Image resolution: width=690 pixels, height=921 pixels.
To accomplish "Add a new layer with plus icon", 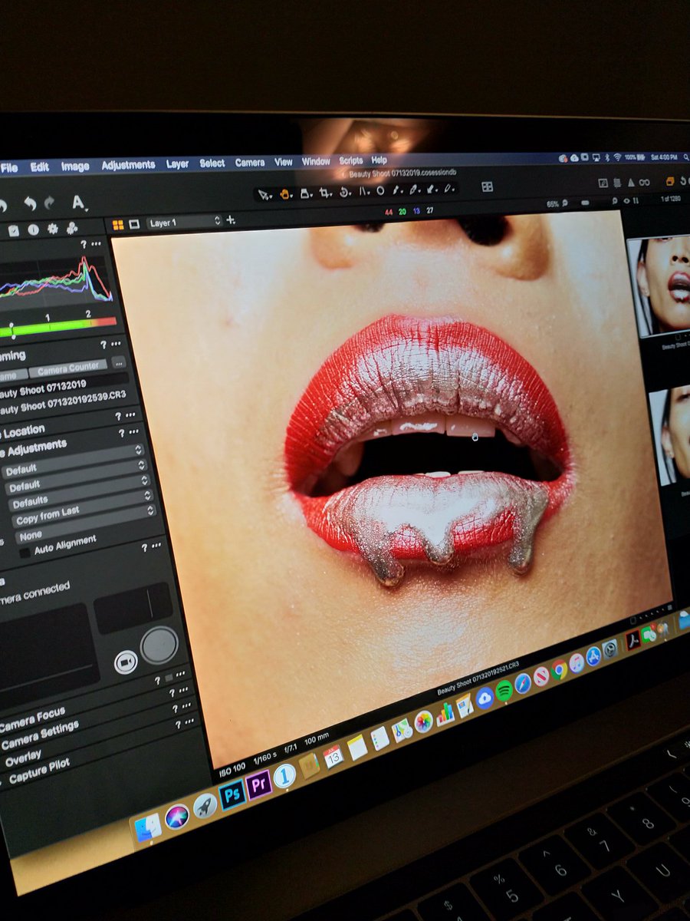I will [231, 220].
